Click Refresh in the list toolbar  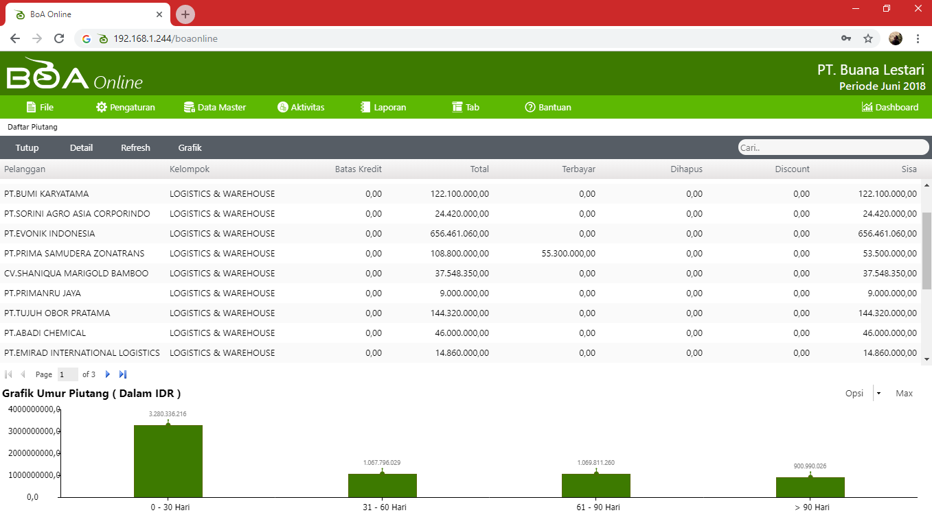135,147
